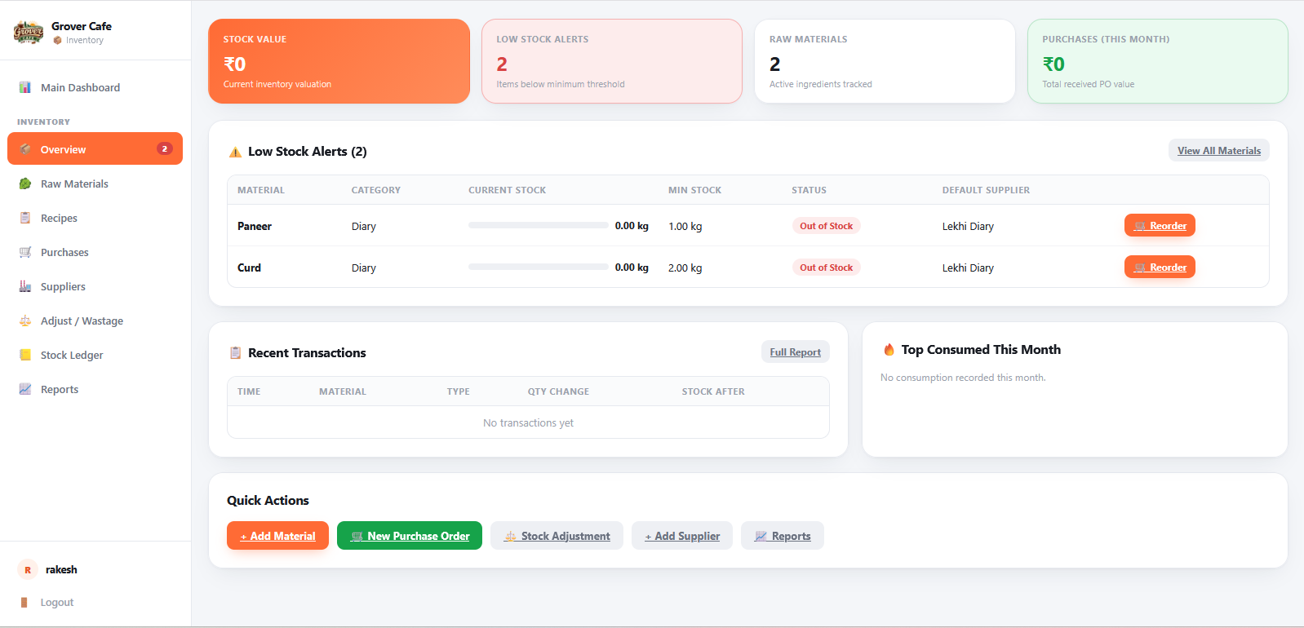Open Main Dashboard from sidebar

pyautogui.click(x=95, y=87)
